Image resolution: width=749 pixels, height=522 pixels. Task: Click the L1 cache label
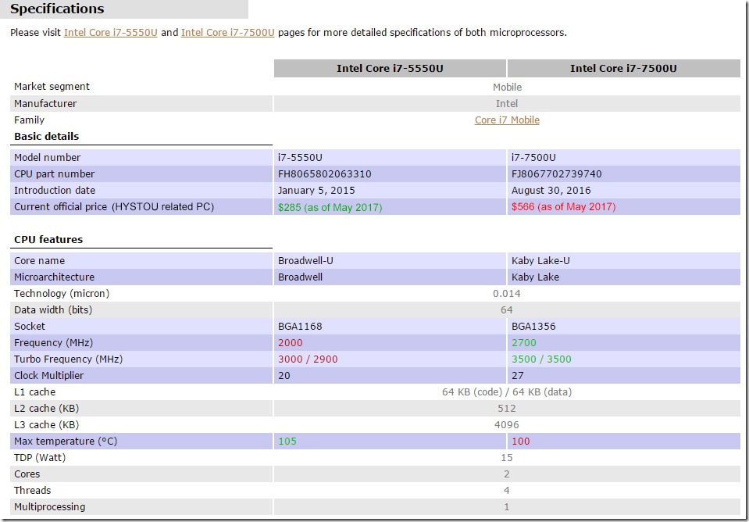34,391
